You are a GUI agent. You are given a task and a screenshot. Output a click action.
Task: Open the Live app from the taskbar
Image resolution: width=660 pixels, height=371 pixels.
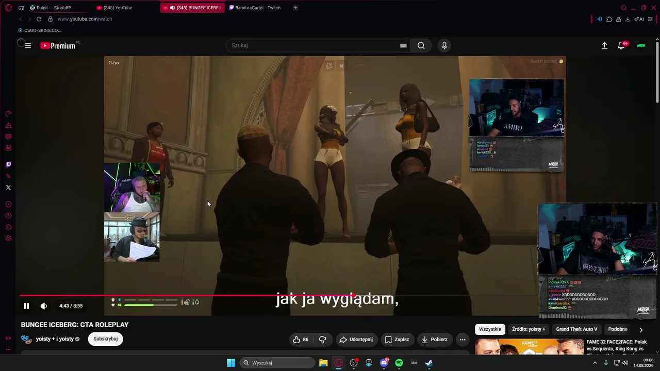[414, 363]
